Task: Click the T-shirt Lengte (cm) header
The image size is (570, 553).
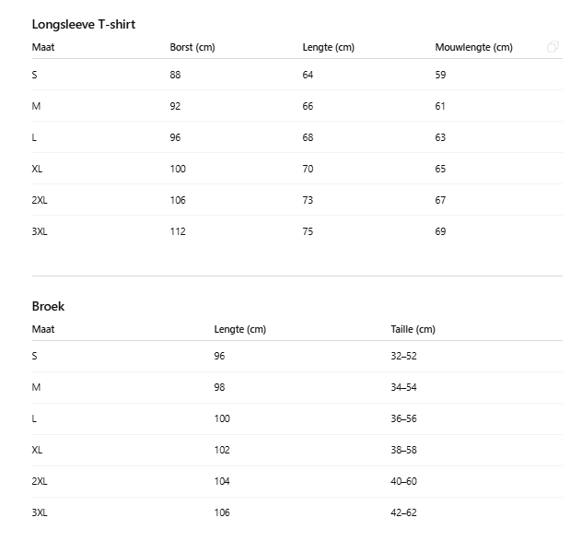Action: [328, 48]
